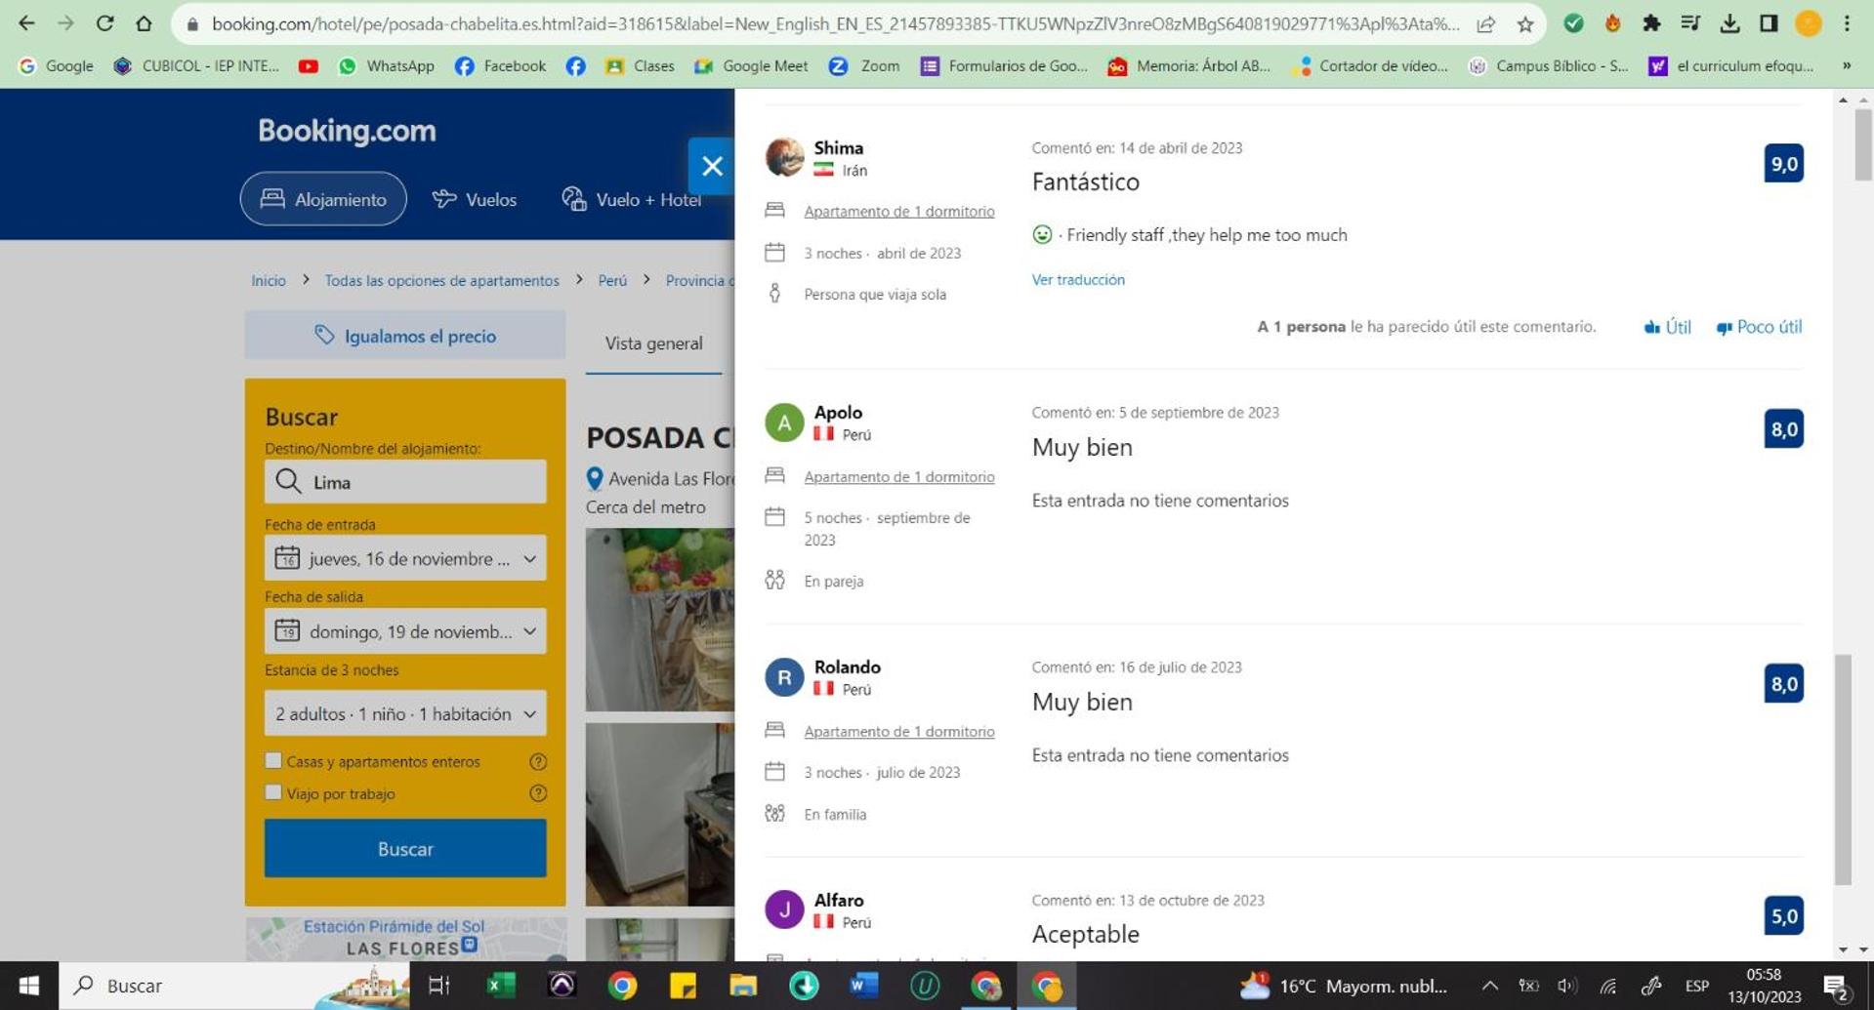Mark Shima's review as Útil
This screenshot has height=1010, width=1874.
(x=1668, y=327)
